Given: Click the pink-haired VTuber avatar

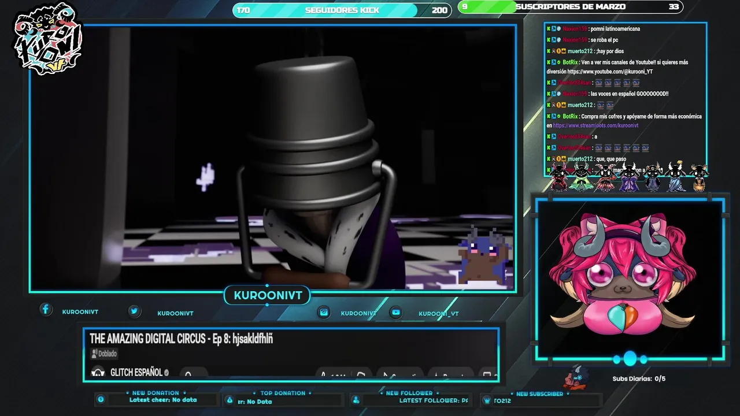Looking at the screenshot, I should [x=623, y=274].
